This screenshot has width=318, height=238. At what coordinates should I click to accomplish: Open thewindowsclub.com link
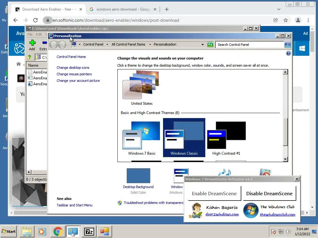click(x=277, y=214)
